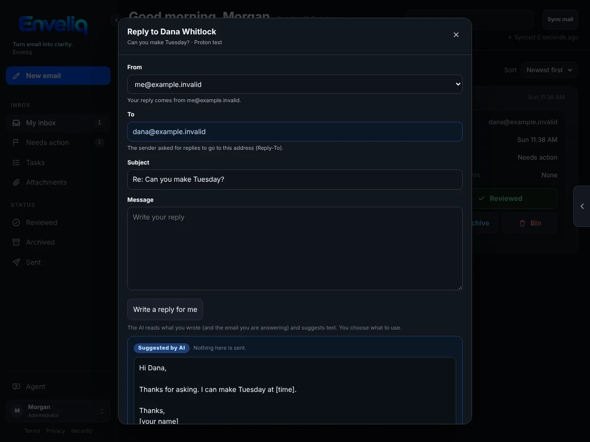Click the Synced 0 seconds ago status
The height and width of the screenshot is (442, 590).
543,37
